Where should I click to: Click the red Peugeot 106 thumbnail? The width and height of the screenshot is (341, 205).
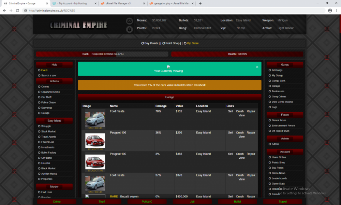95,140
